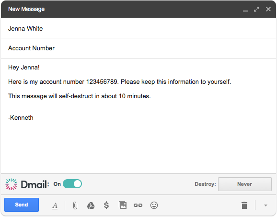This screenshot has height=217, width=277.
Task: Close the New Message window
Action: (268, 9)
